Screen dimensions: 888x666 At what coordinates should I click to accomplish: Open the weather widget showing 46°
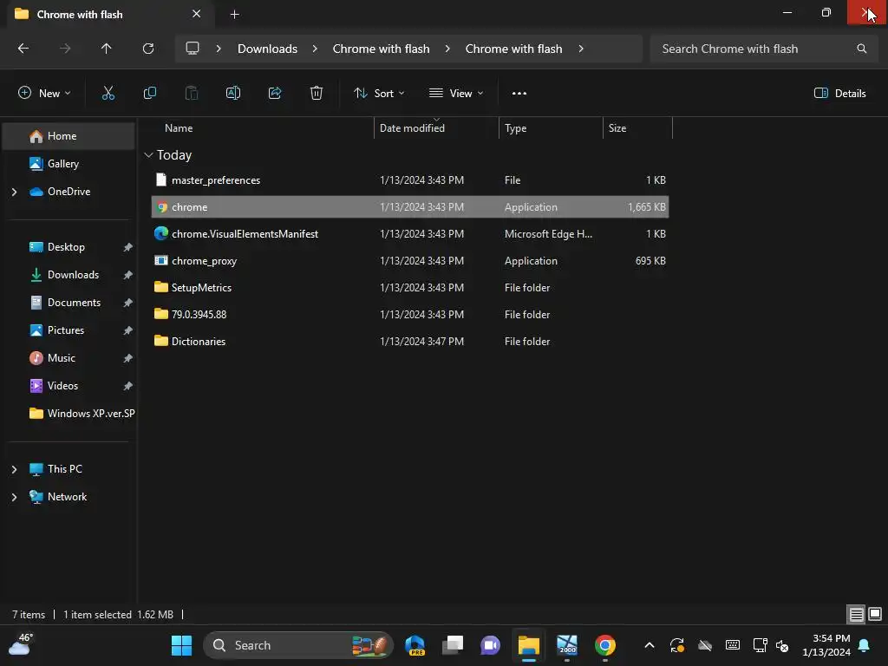tap(20, 644)
